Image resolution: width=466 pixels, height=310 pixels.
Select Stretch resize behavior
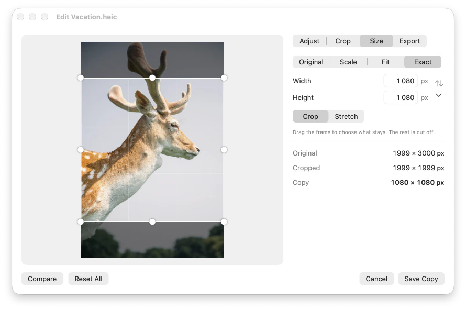346,116
